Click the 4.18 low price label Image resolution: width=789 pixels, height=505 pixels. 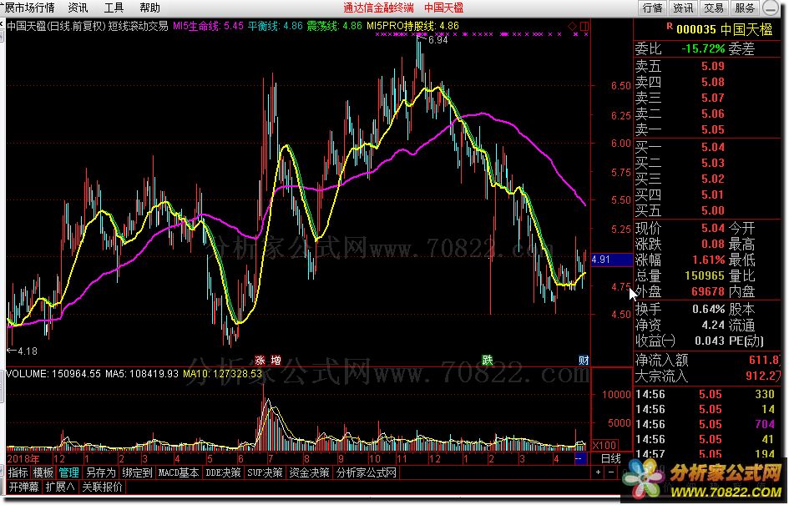(x=28, y=351)
